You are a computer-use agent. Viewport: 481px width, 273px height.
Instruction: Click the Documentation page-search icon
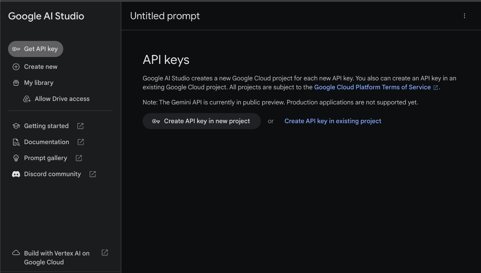click(16, 142)
